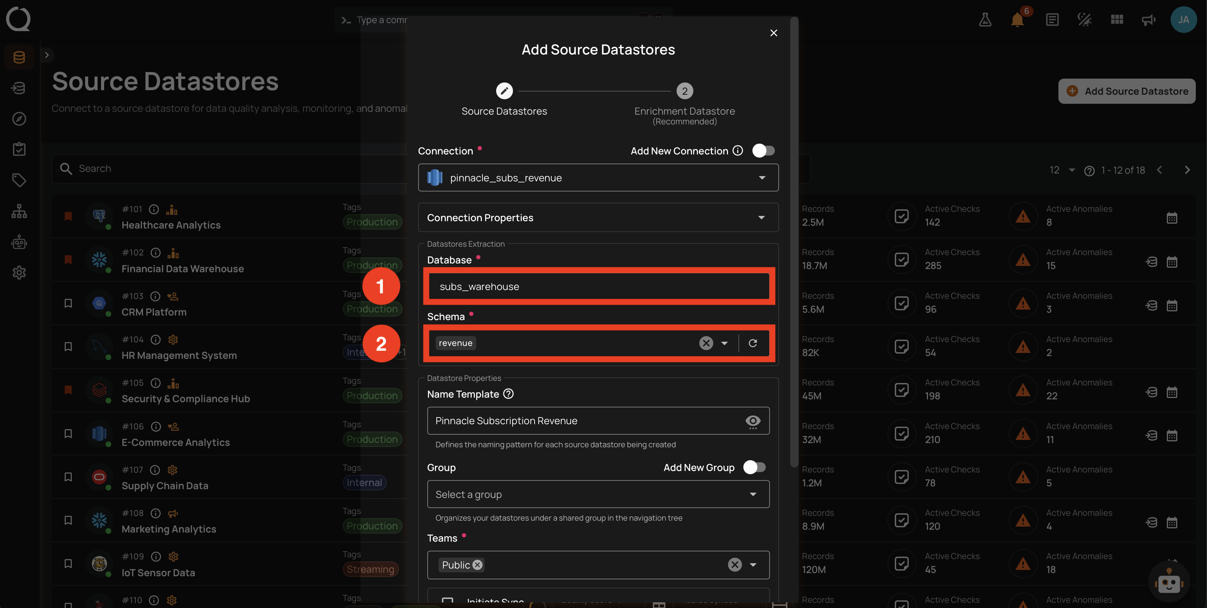1207x608 pixels.
Task: Click the refresh icon in the Schema field
Action: point(752,343)
